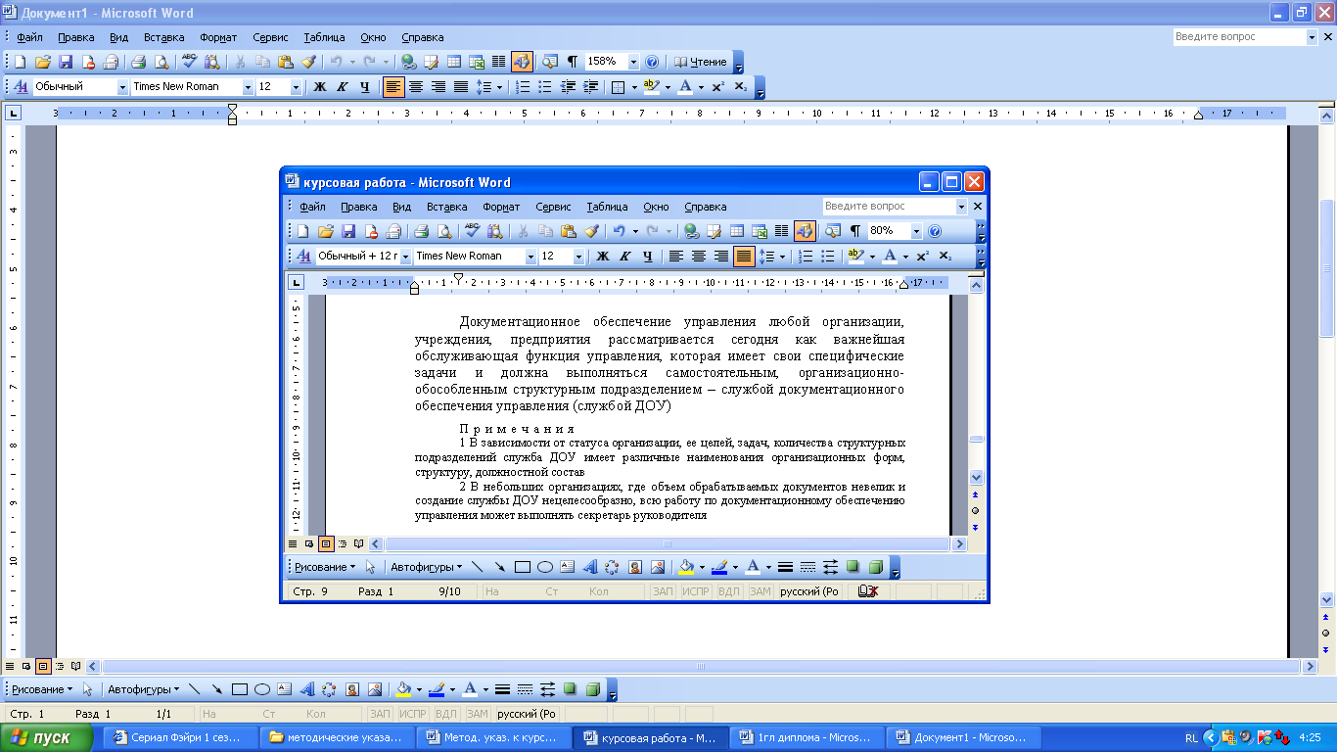Viewport: 1337px width, 752px height.
Task: Apply yellow highlight color in Документ1 formatting toolbar
Action: [653, 87]
